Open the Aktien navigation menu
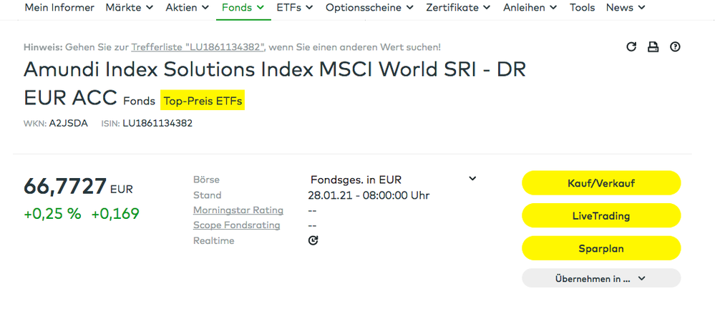Image resolution: width=715 pixels, height=314 pixels. 187,8
